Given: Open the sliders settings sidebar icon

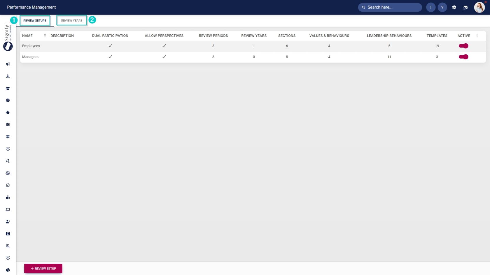Looking at the screenshot, I should click(x=8, y=125).
